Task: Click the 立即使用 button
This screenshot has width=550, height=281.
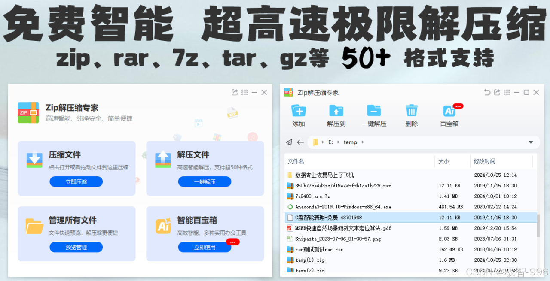Action: (x=205, y=247)
